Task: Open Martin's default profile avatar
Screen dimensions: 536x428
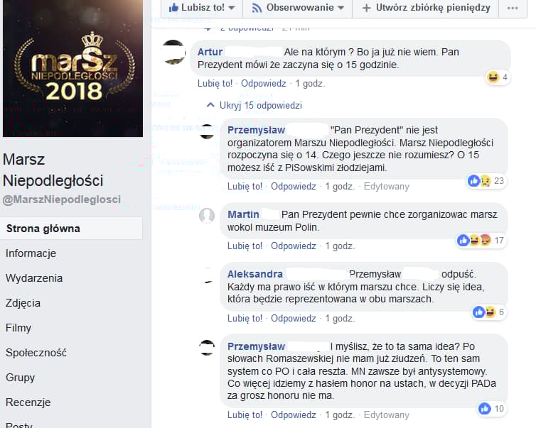Action: 207,215
